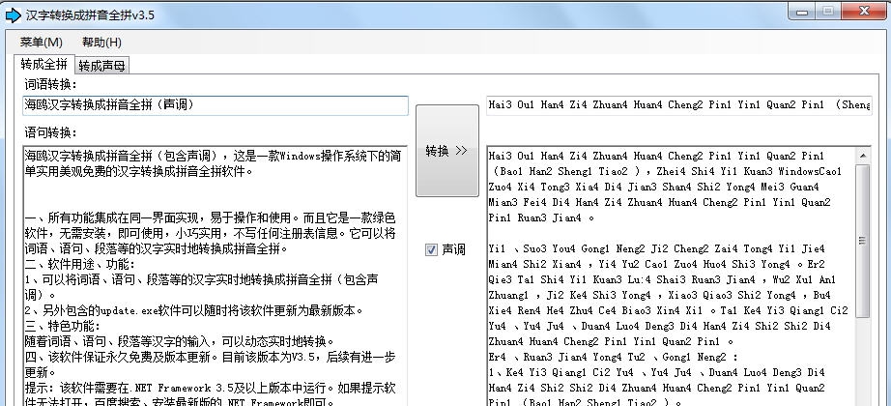Click the line starting 提示：该软件需要在.NET Framework
This screenshot has height=406, width=891.
(x=211, y=389)
